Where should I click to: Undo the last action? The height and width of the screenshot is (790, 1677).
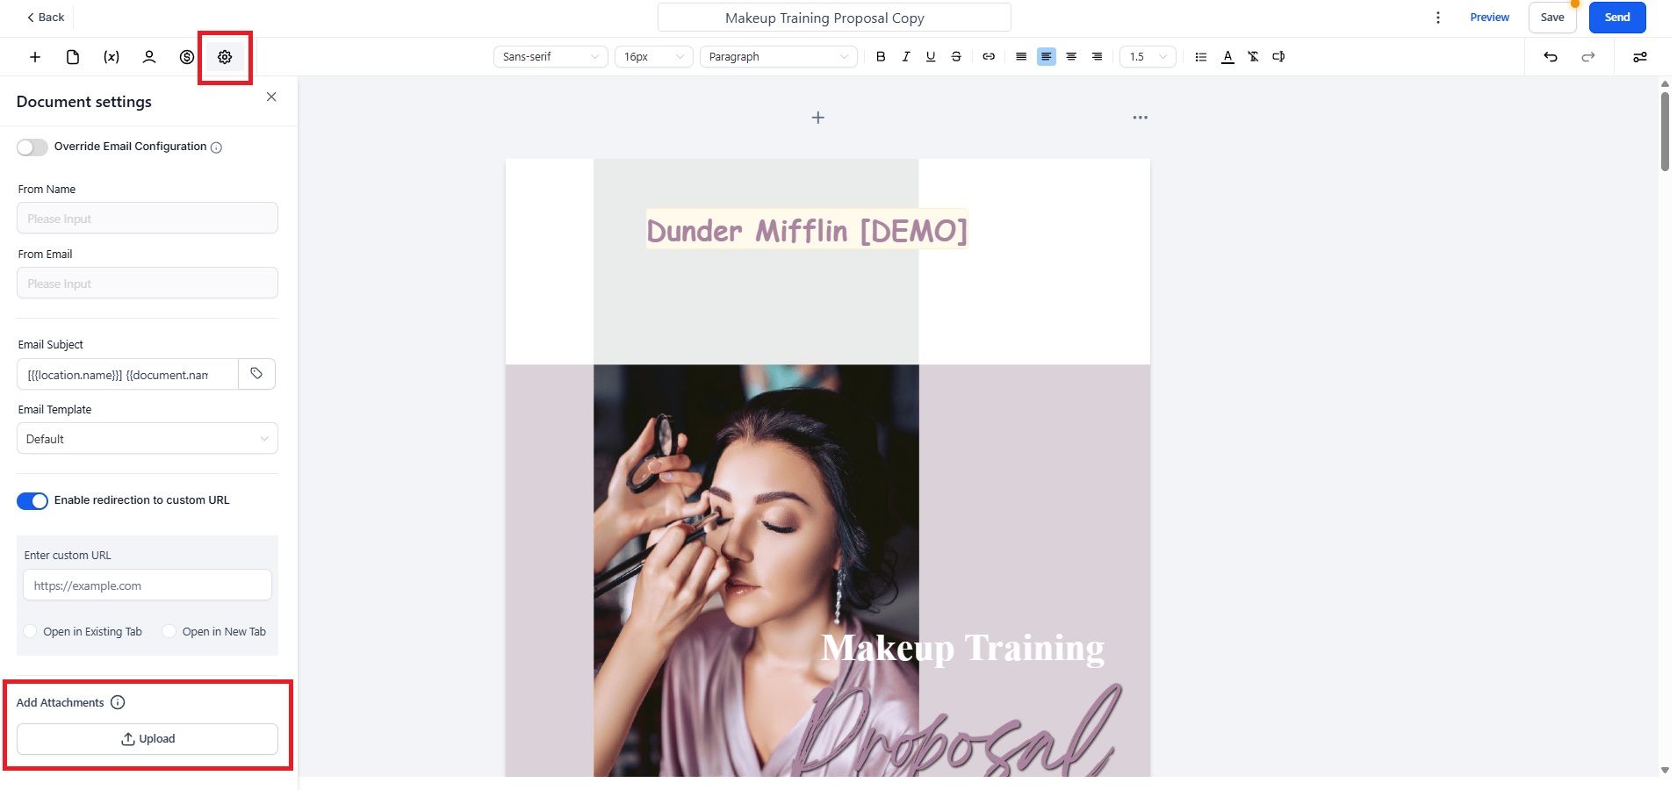1551,57
